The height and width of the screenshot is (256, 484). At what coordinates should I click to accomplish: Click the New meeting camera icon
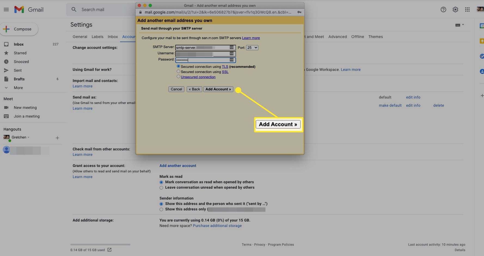point(6,108)
